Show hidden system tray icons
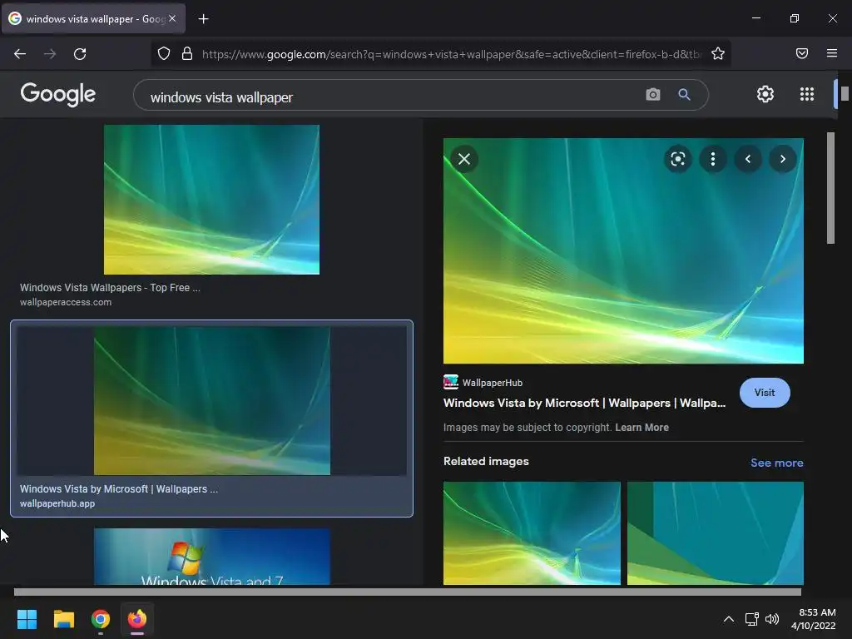The image size is (852, 639). click(729, 619)
